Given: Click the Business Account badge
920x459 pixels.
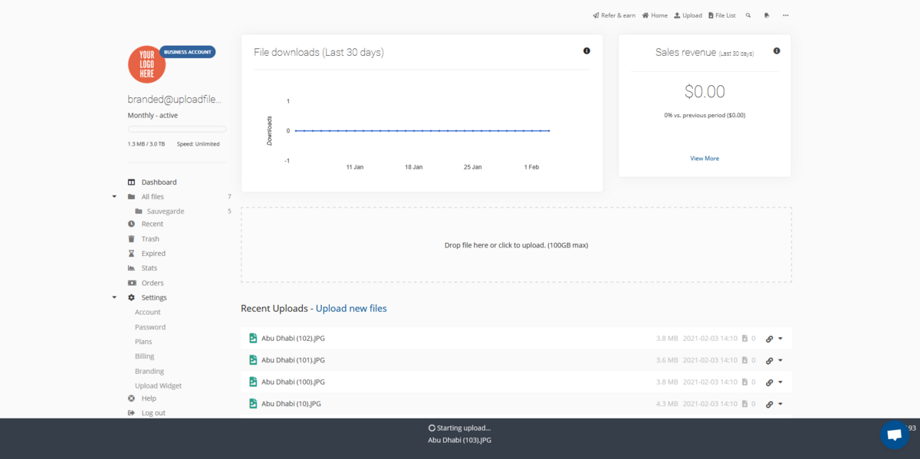Looking at the screenshot, I should pyautogui.click(x=188, y=52).
